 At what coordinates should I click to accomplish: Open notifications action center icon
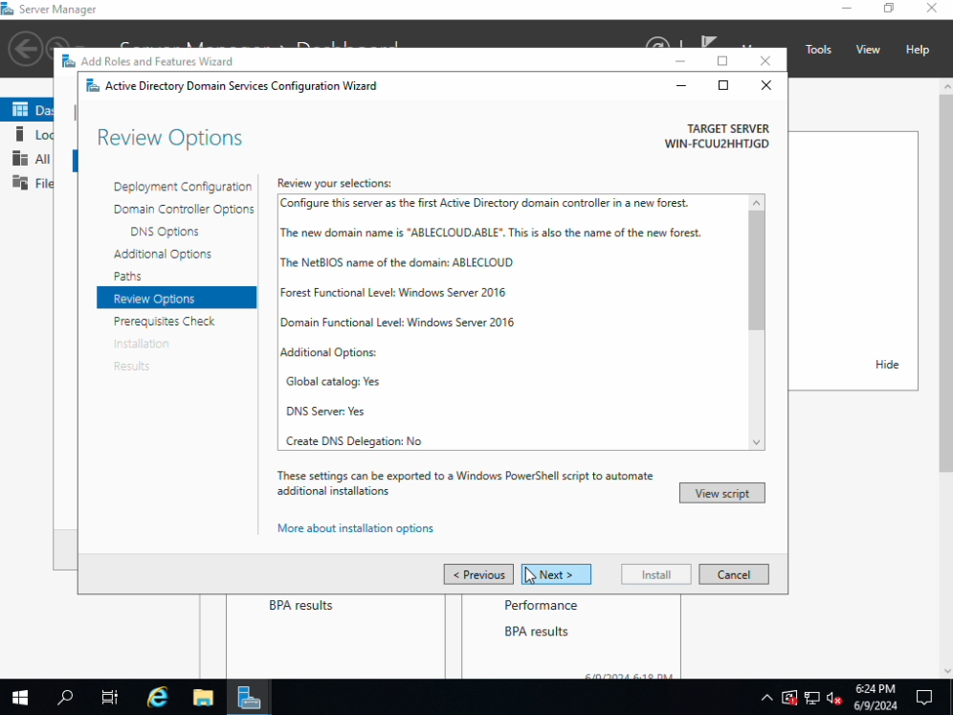pyautogui.click(x=924, y=697)
